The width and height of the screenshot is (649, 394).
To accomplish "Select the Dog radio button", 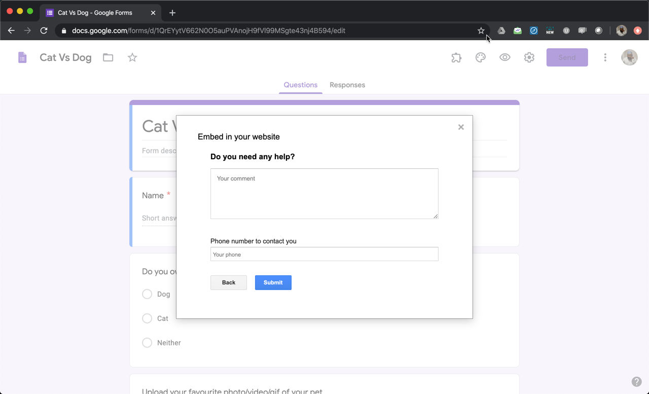I will [147, 294].
